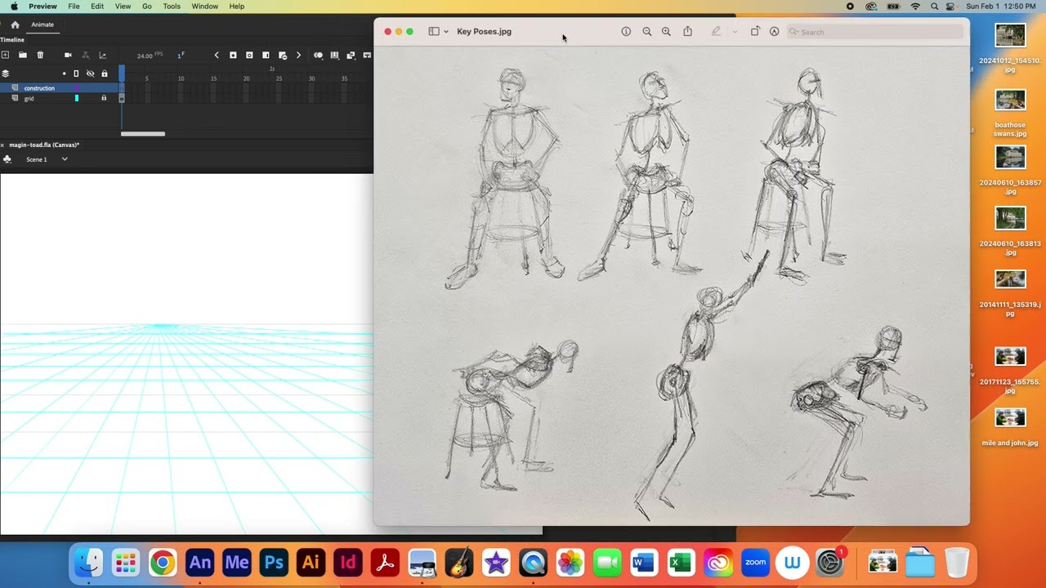Zoom in on Key Poses image
1046x588 pixels.
coord(666,32)
